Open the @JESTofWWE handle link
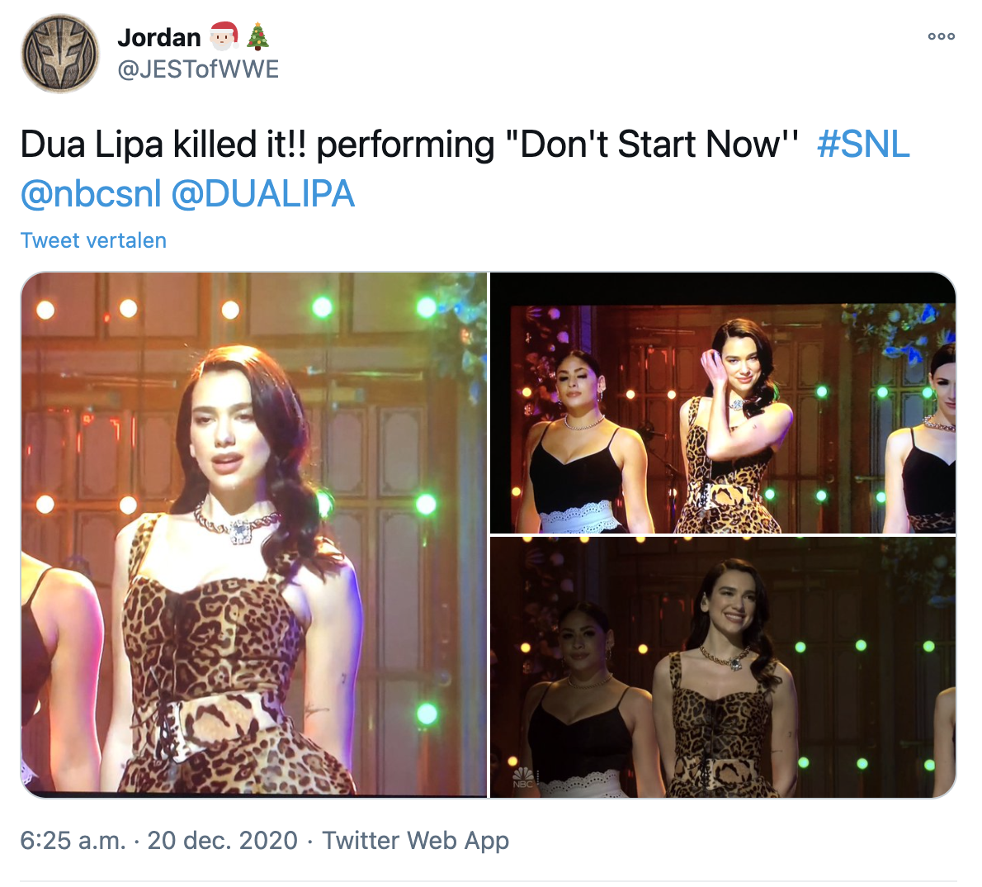 [198, 69]
